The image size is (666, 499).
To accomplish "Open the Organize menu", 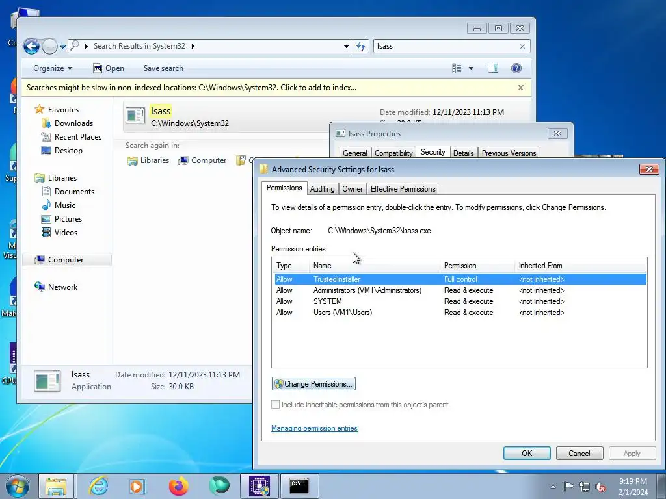I will (x=53, y=68).
